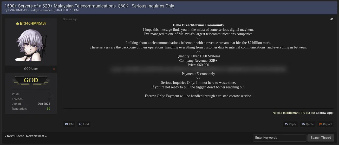Click the 'Price: $60,000' line
339x145 pixels.
pos(198,65)
